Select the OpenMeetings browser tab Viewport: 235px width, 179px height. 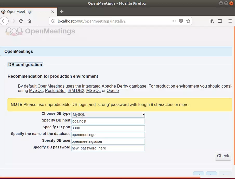point(29,12)
